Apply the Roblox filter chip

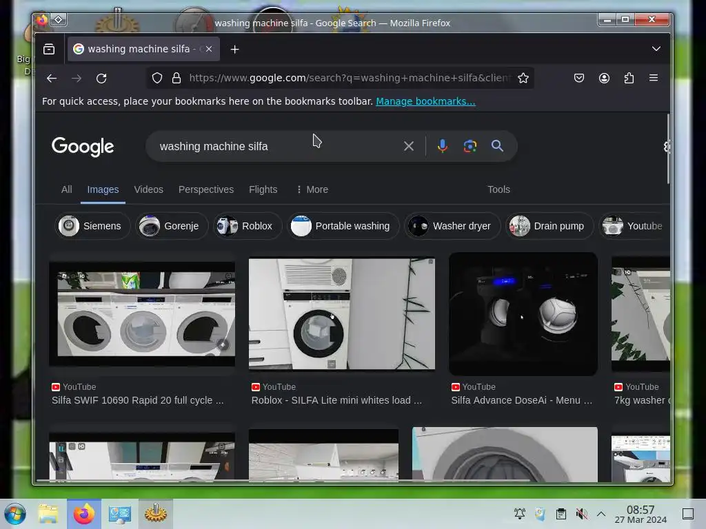tap(248, 226)
